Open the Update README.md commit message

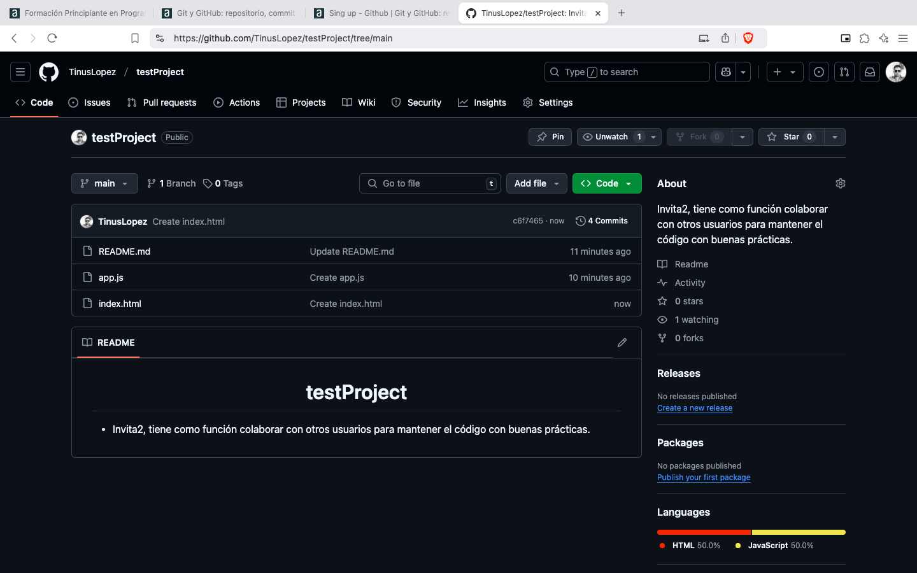[352, 251]
